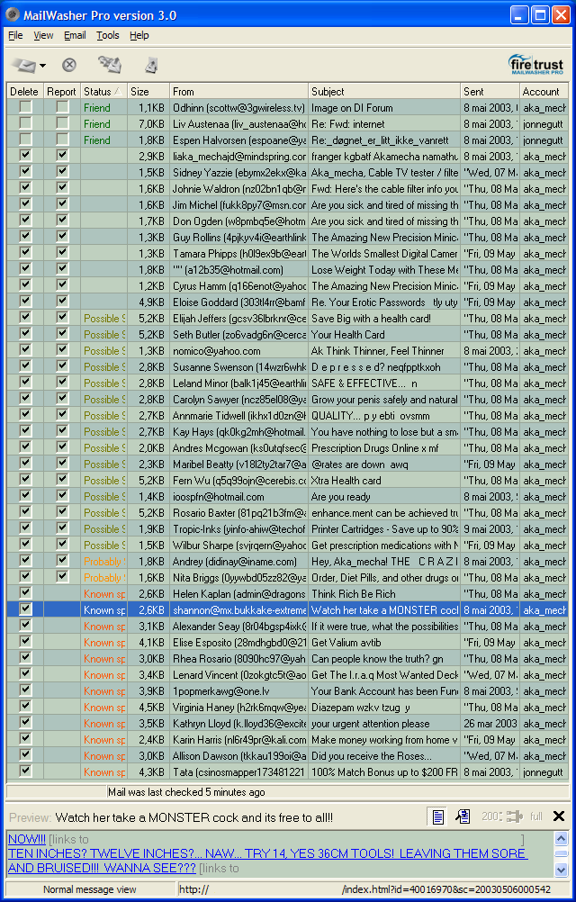
Task: Select 'Did you receive the Roses...' subject
Action: [372, 756]
